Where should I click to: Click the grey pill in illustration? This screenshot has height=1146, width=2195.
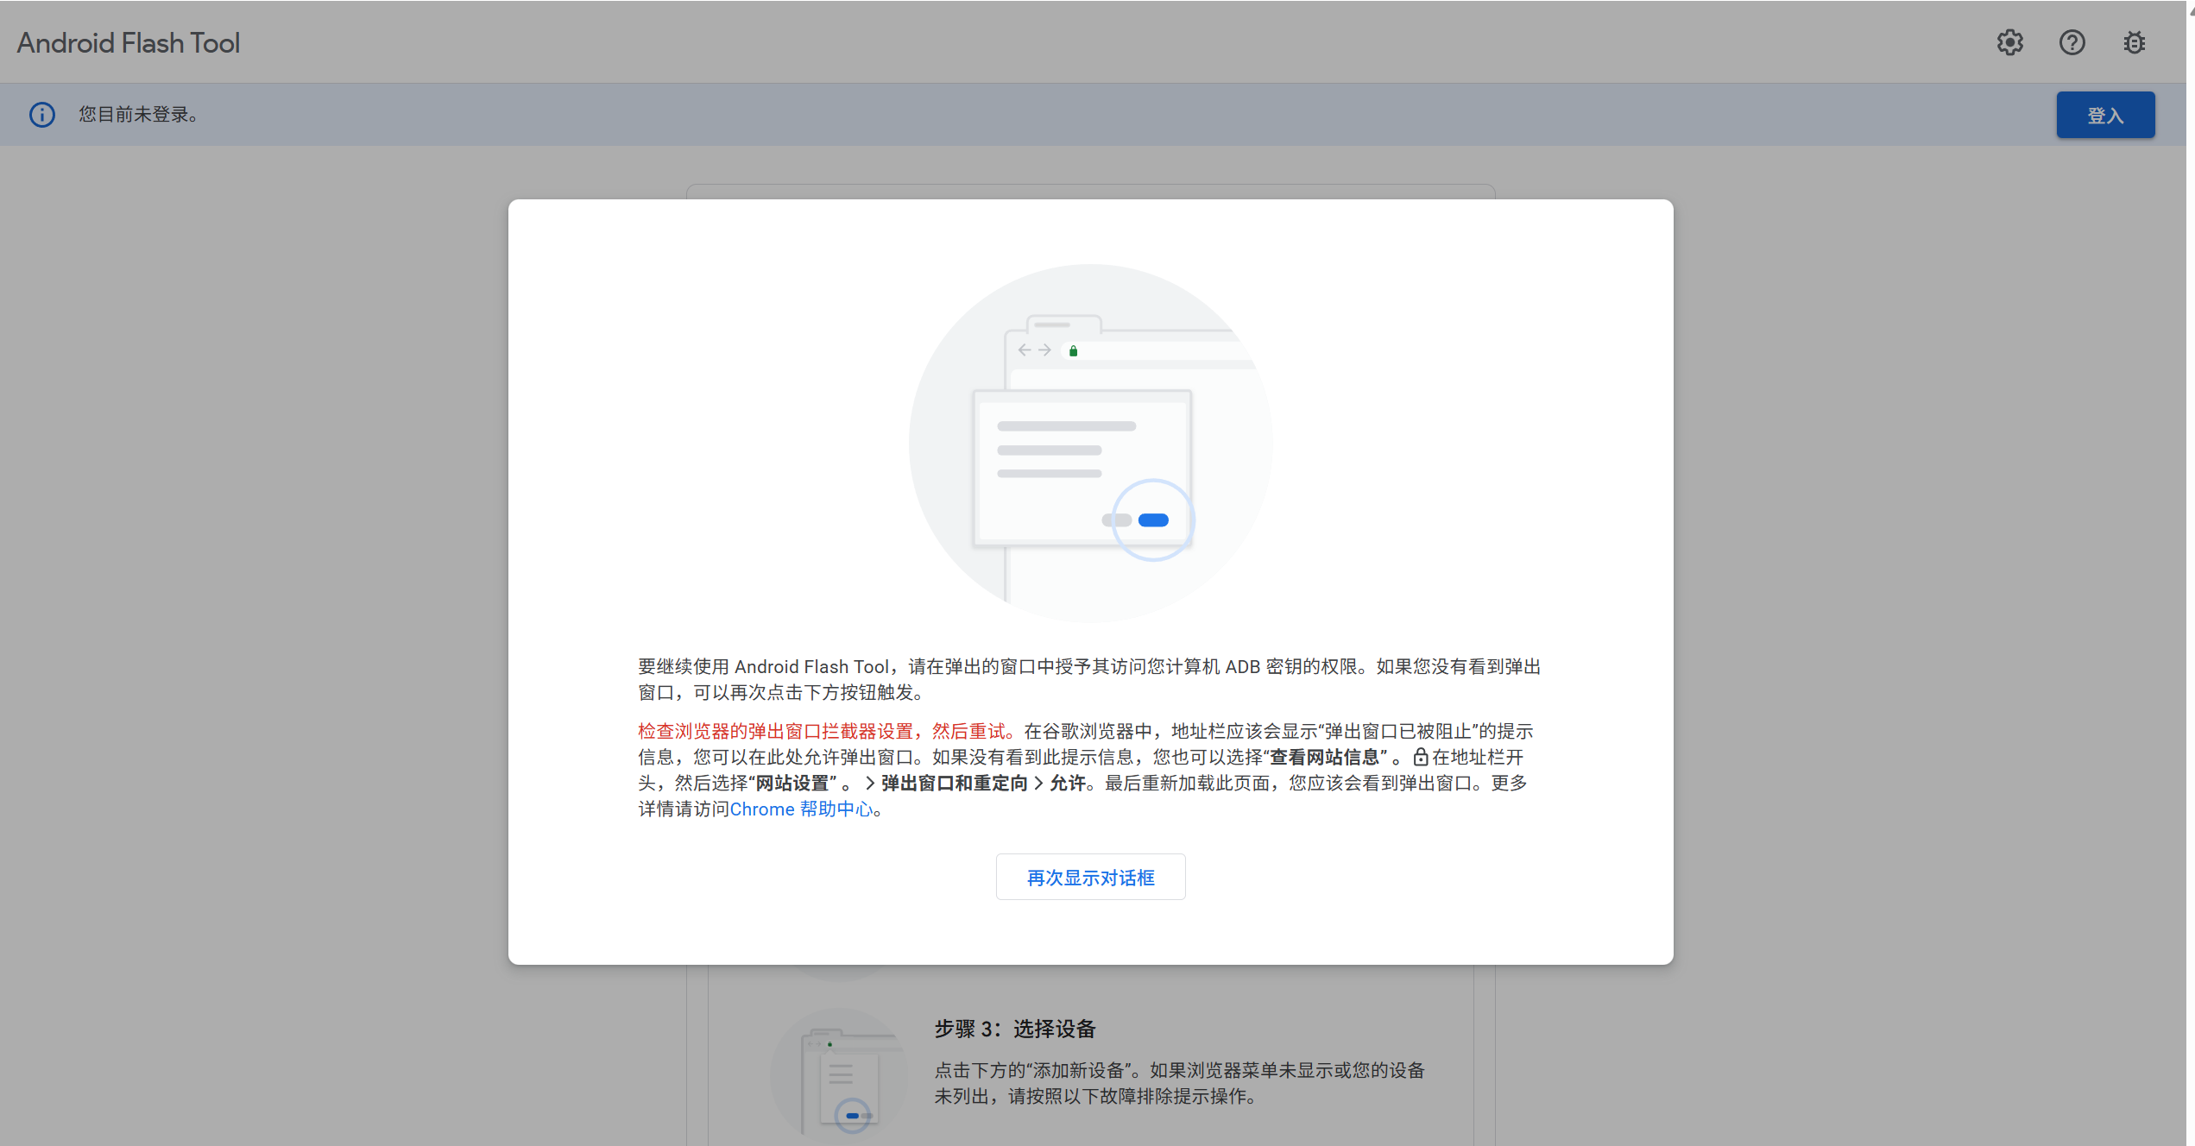[1116, 519]
